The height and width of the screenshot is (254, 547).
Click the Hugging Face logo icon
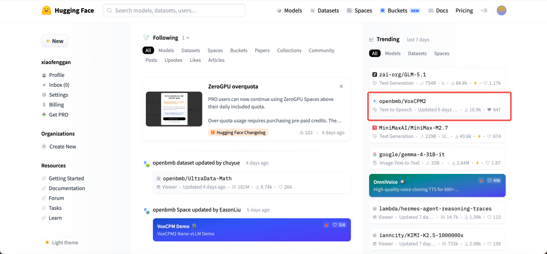click(47, 11)
